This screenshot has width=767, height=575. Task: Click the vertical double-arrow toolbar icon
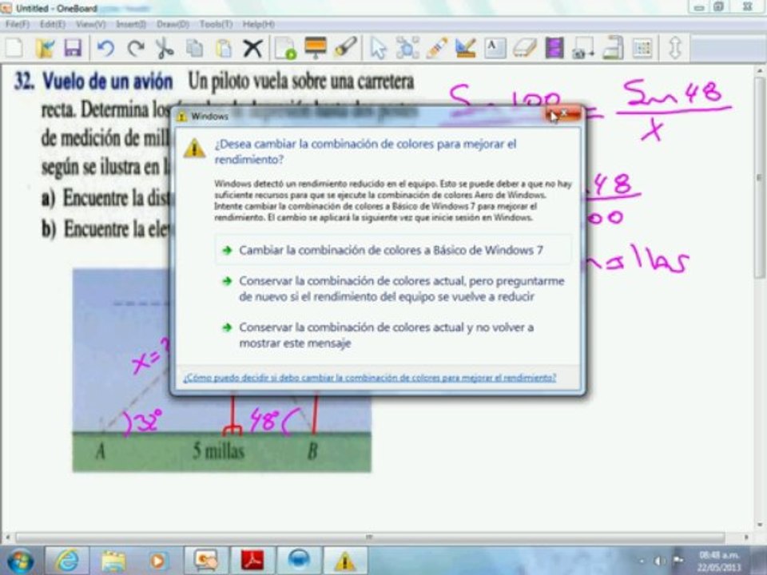[674, 49]
